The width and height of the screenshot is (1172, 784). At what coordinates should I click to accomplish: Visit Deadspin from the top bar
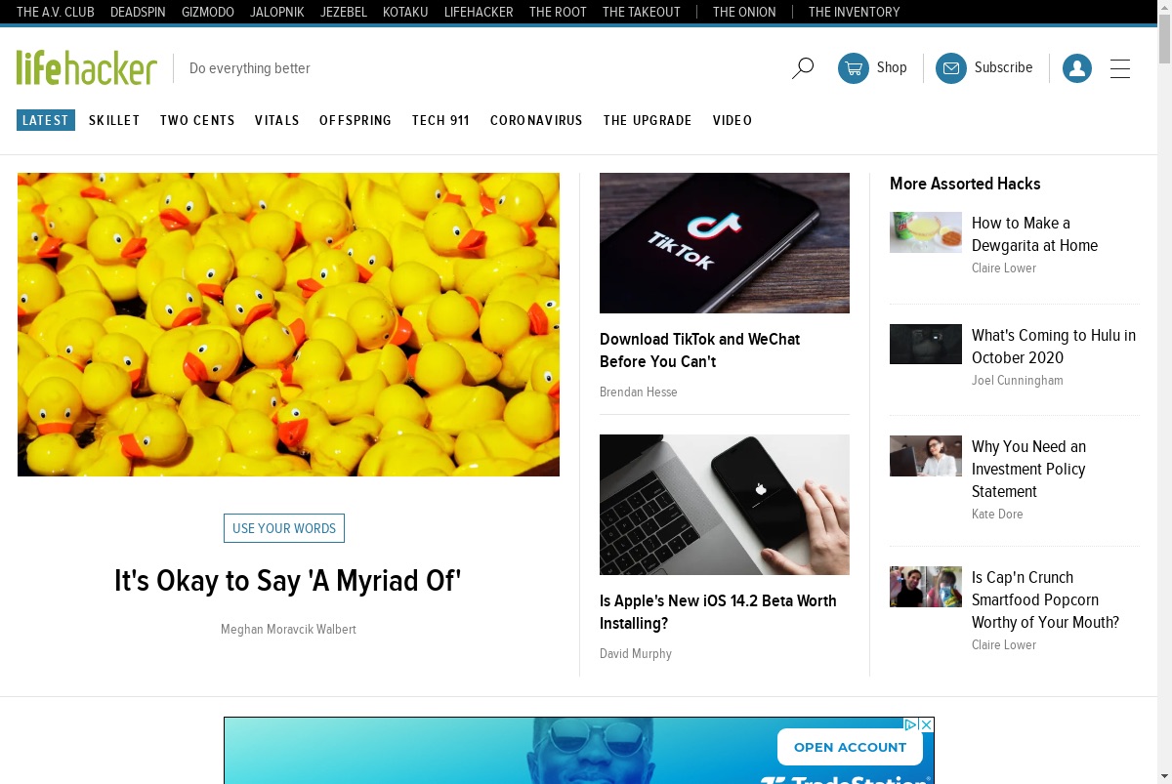pyautogui.click(x=138, y=12)
